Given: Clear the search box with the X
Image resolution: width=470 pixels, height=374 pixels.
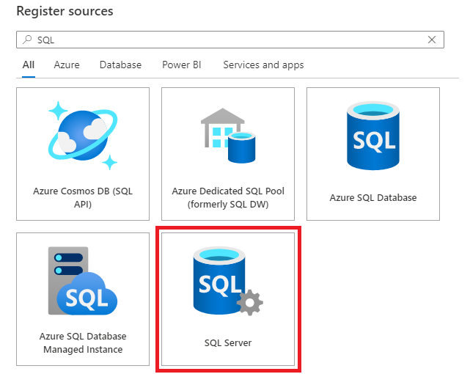Looking at the screenshot, I should point(432,40).
